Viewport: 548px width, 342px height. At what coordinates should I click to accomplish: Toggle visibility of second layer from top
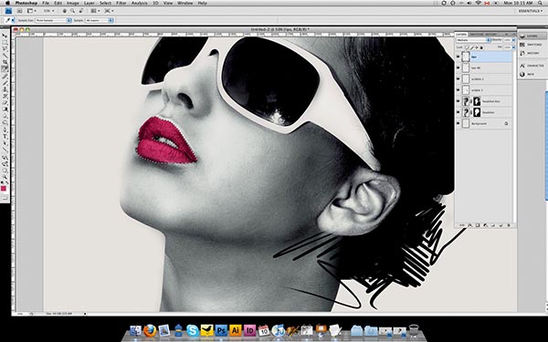(x=458, y=67)
